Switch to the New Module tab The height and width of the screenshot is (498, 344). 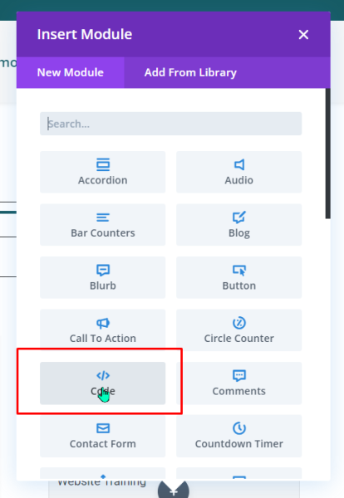point(71,72)
